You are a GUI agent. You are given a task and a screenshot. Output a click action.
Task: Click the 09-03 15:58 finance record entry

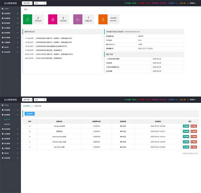pos(49,54)
